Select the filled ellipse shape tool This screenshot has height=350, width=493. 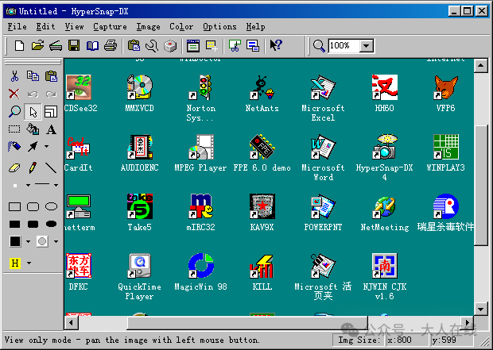[x=51, y=224]
